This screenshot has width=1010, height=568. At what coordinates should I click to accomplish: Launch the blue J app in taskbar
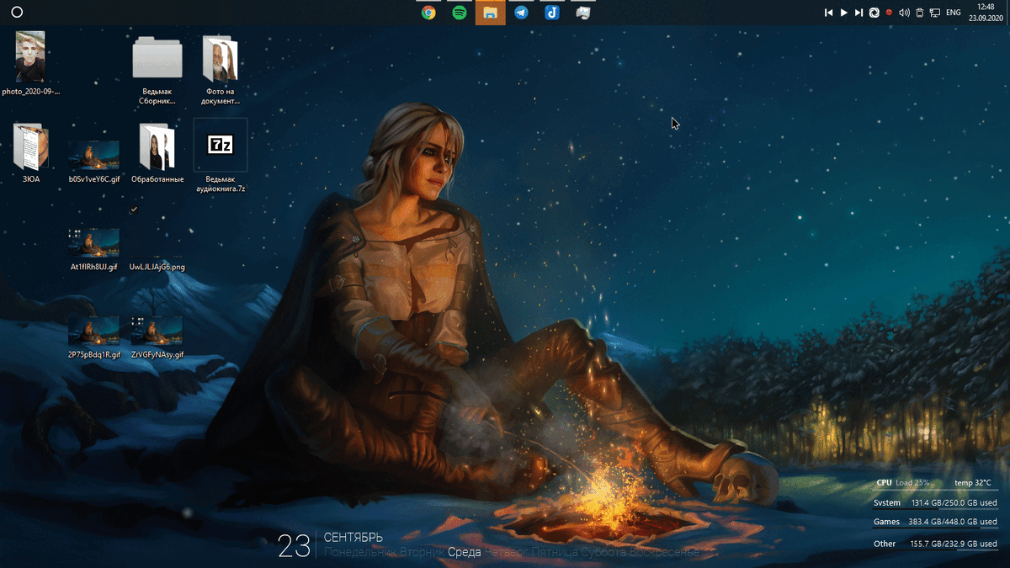coord(552,13)
